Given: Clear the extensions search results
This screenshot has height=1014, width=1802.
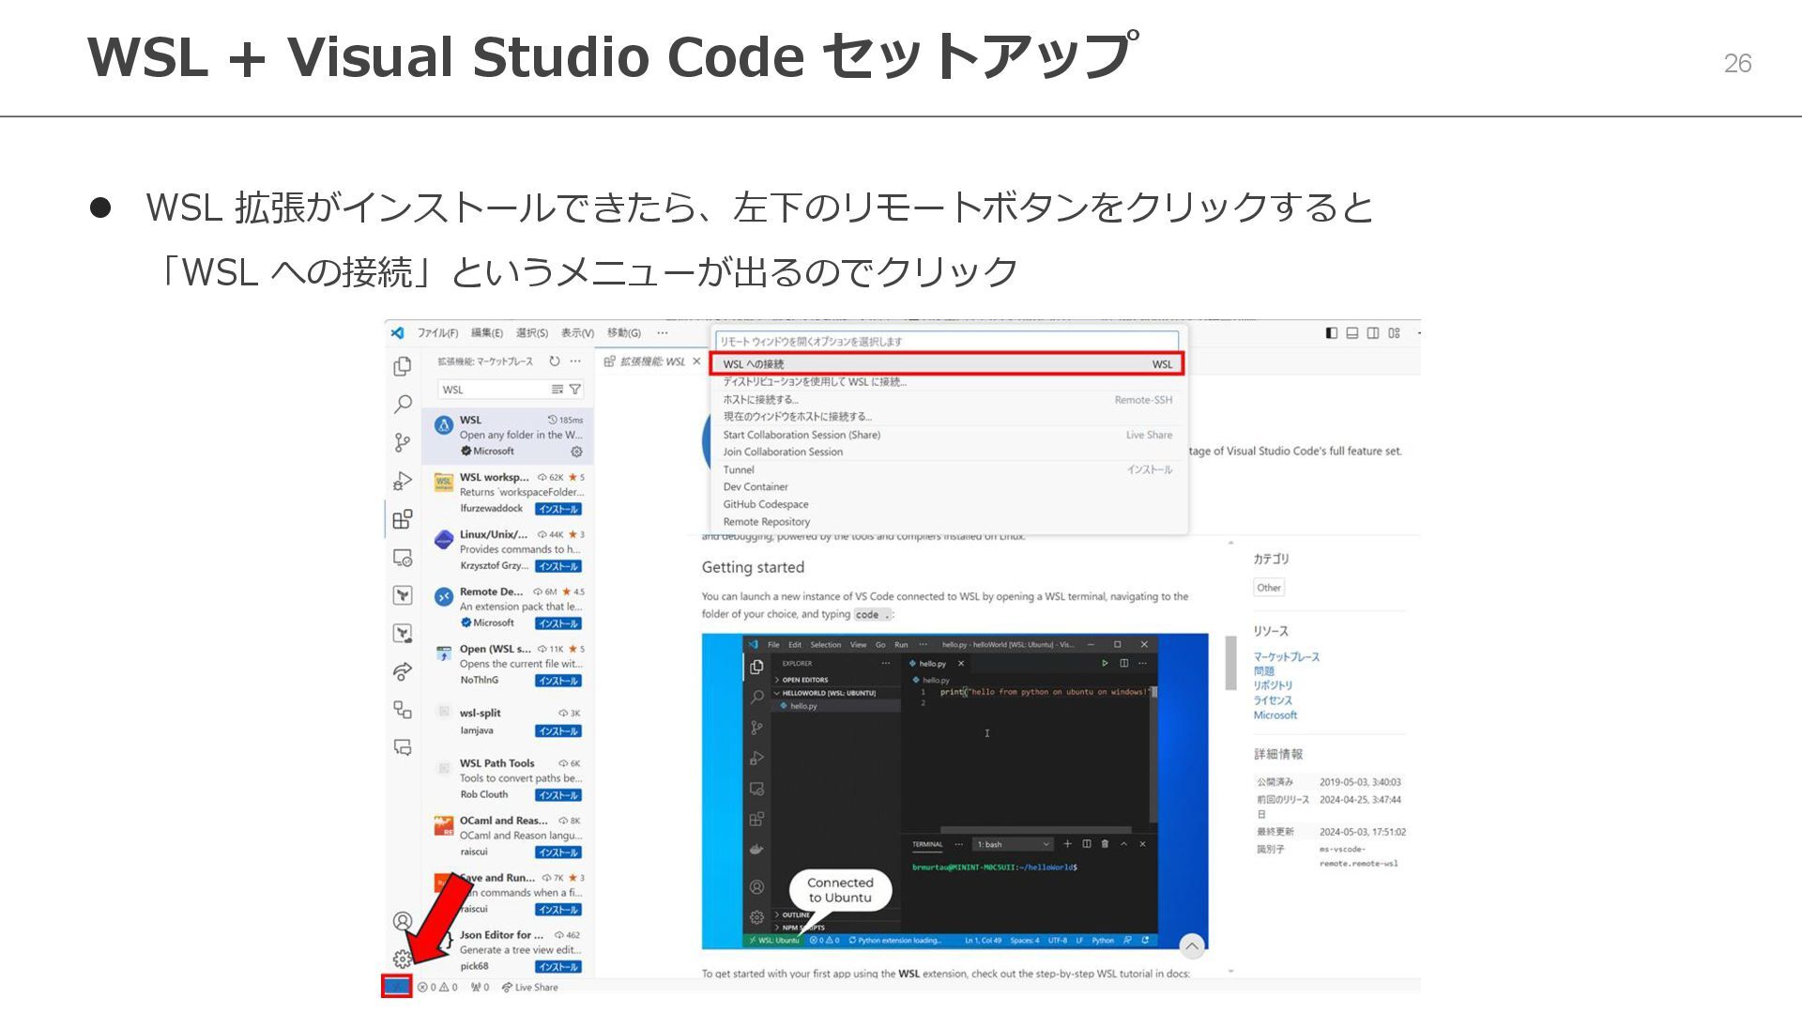Looking at the screenshot, I should pos(557,390).
